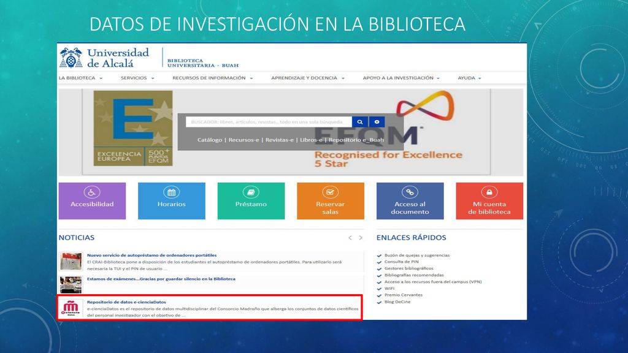Expand Recursos de Información menu

coord(213,78)
